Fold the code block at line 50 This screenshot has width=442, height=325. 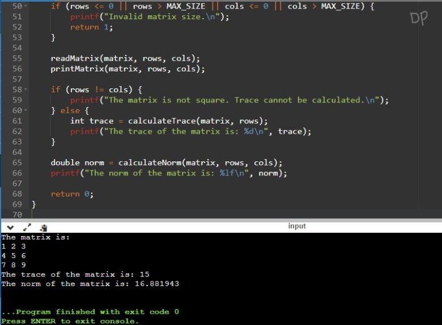pyautogui.click(x=25, y=6)
